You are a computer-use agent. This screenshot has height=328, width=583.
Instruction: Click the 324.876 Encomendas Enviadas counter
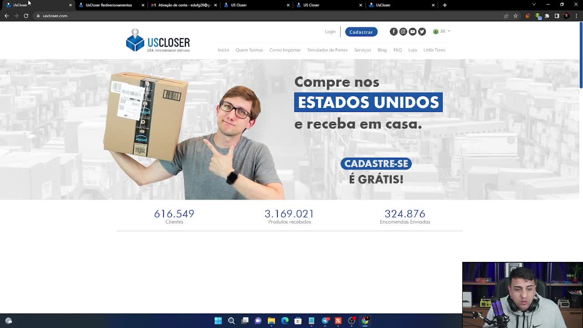pyautogui.click(x=405, y=216)
